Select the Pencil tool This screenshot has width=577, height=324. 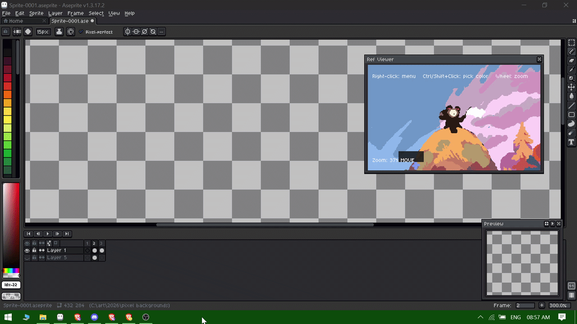[571, 52]
